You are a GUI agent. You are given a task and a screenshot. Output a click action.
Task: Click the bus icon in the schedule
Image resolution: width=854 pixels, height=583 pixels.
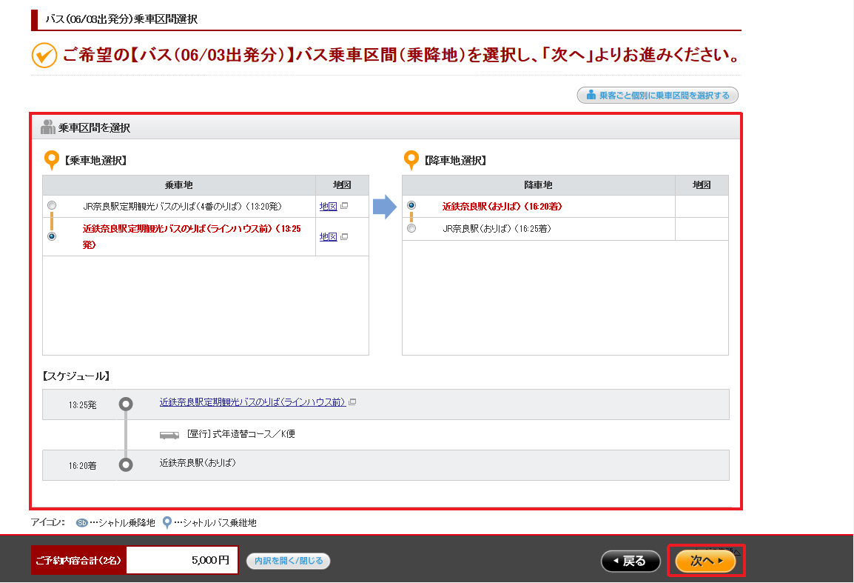pyautogui.click(x=169, y=435)
